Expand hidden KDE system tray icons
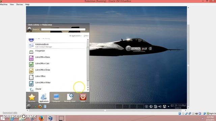 pyautogui.click(x=168, y=107)
